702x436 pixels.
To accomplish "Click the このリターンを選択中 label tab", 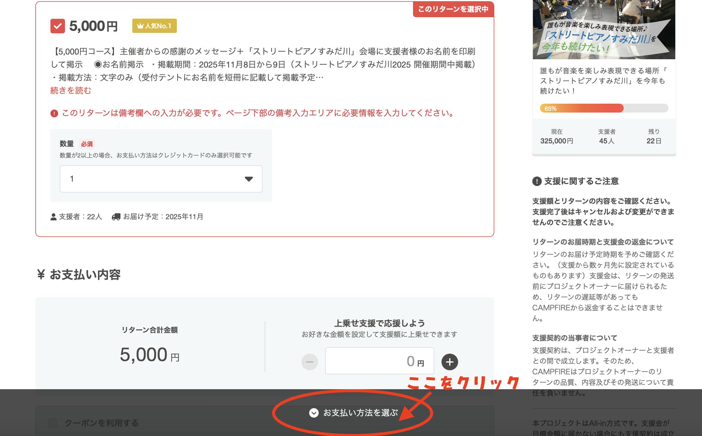I will pyautogui.click(x=453, y=9).
